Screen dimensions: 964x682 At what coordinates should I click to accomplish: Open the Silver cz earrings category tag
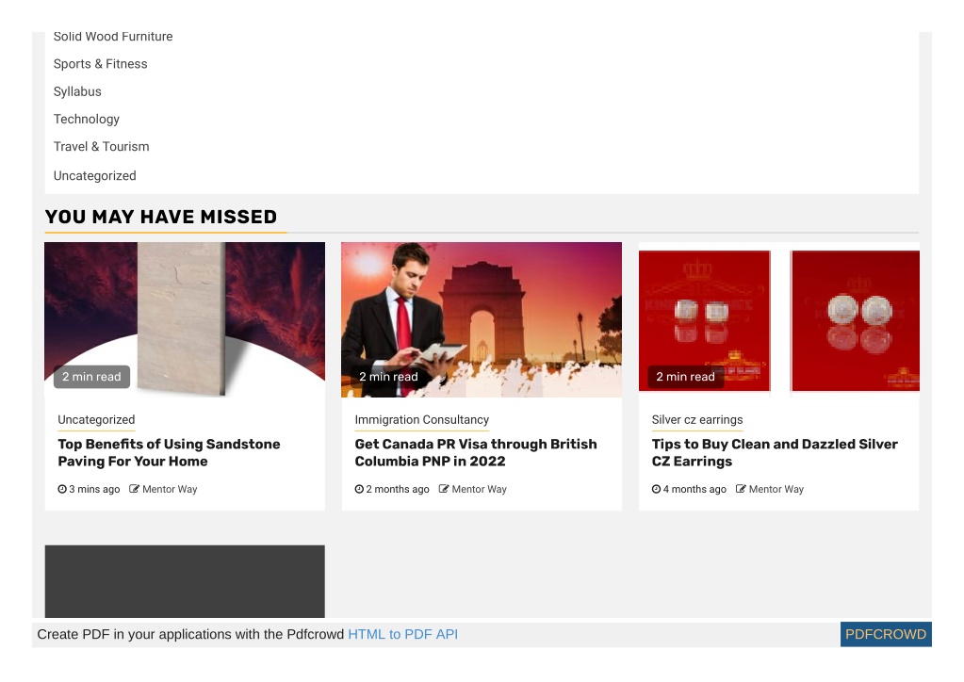tap(697, 419)
